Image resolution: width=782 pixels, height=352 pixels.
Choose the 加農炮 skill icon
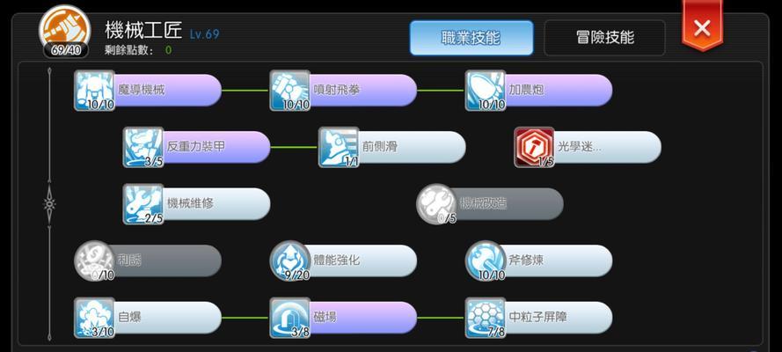tap(486, 91)
